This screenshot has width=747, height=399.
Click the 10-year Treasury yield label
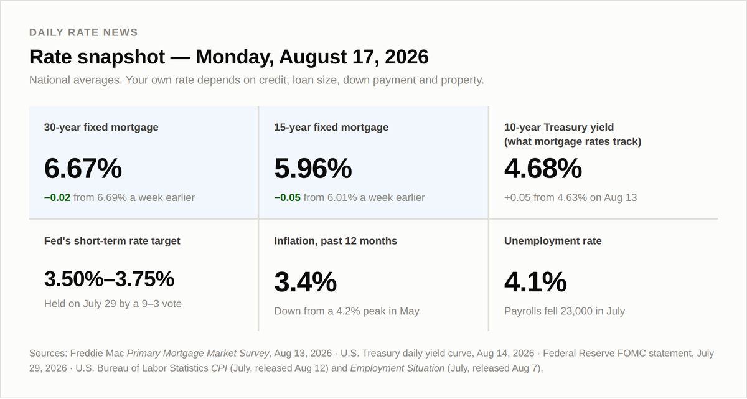[573, 134]
